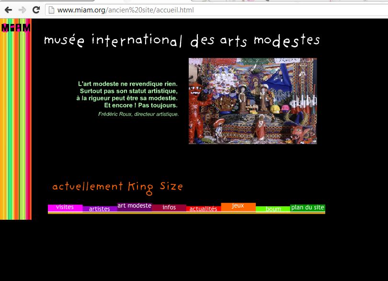Click the green 'boum' menu item

[x=273, y=209]
